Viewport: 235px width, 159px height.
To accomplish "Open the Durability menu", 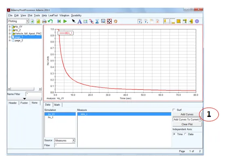I will click(76, 15).
